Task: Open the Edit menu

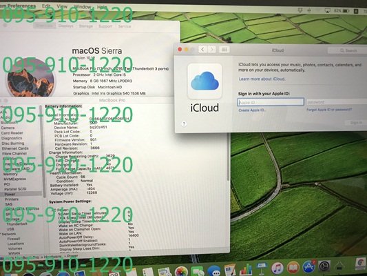Action: [46, 6]
